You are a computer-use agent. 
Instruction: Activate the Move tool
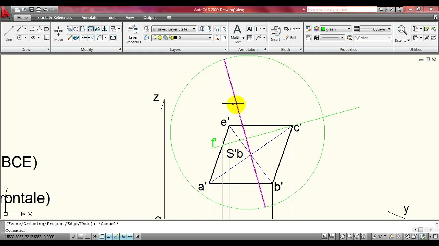click(x=58, y=33)
